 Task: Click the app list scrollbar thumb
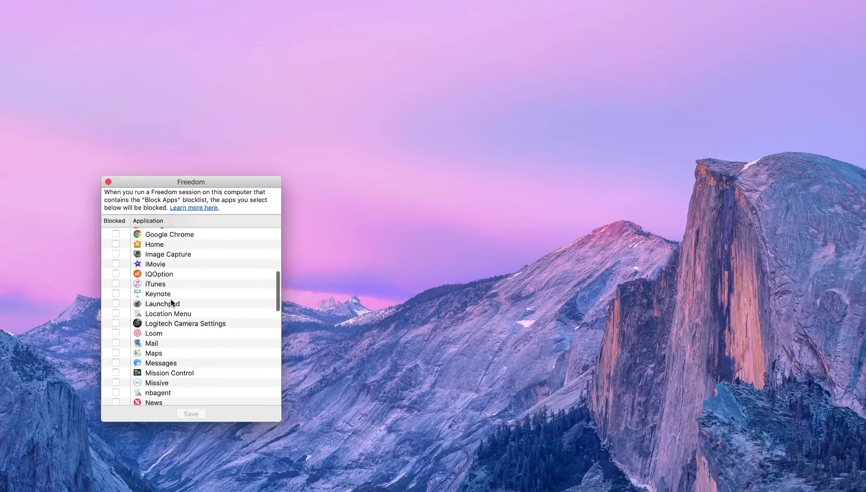click(x=278, y=291)
